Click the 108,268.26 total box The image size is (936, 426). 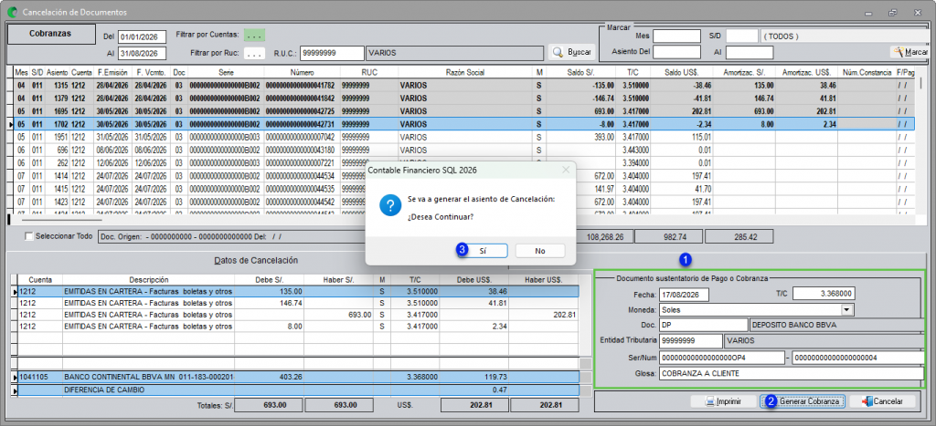(x=606, y=236)
